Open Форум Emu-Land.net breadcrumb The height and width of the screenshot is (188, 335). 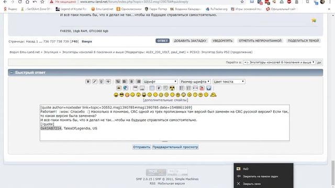click(25, 52)
